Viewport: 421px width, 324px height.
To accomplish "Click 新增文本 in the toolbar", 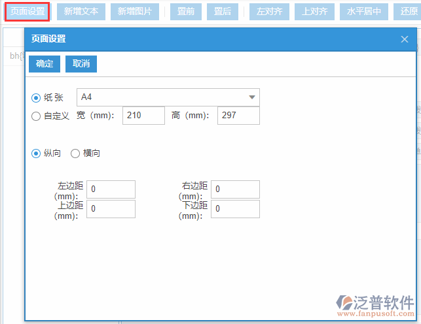I will pyautogui.click(x=81, y=11).
